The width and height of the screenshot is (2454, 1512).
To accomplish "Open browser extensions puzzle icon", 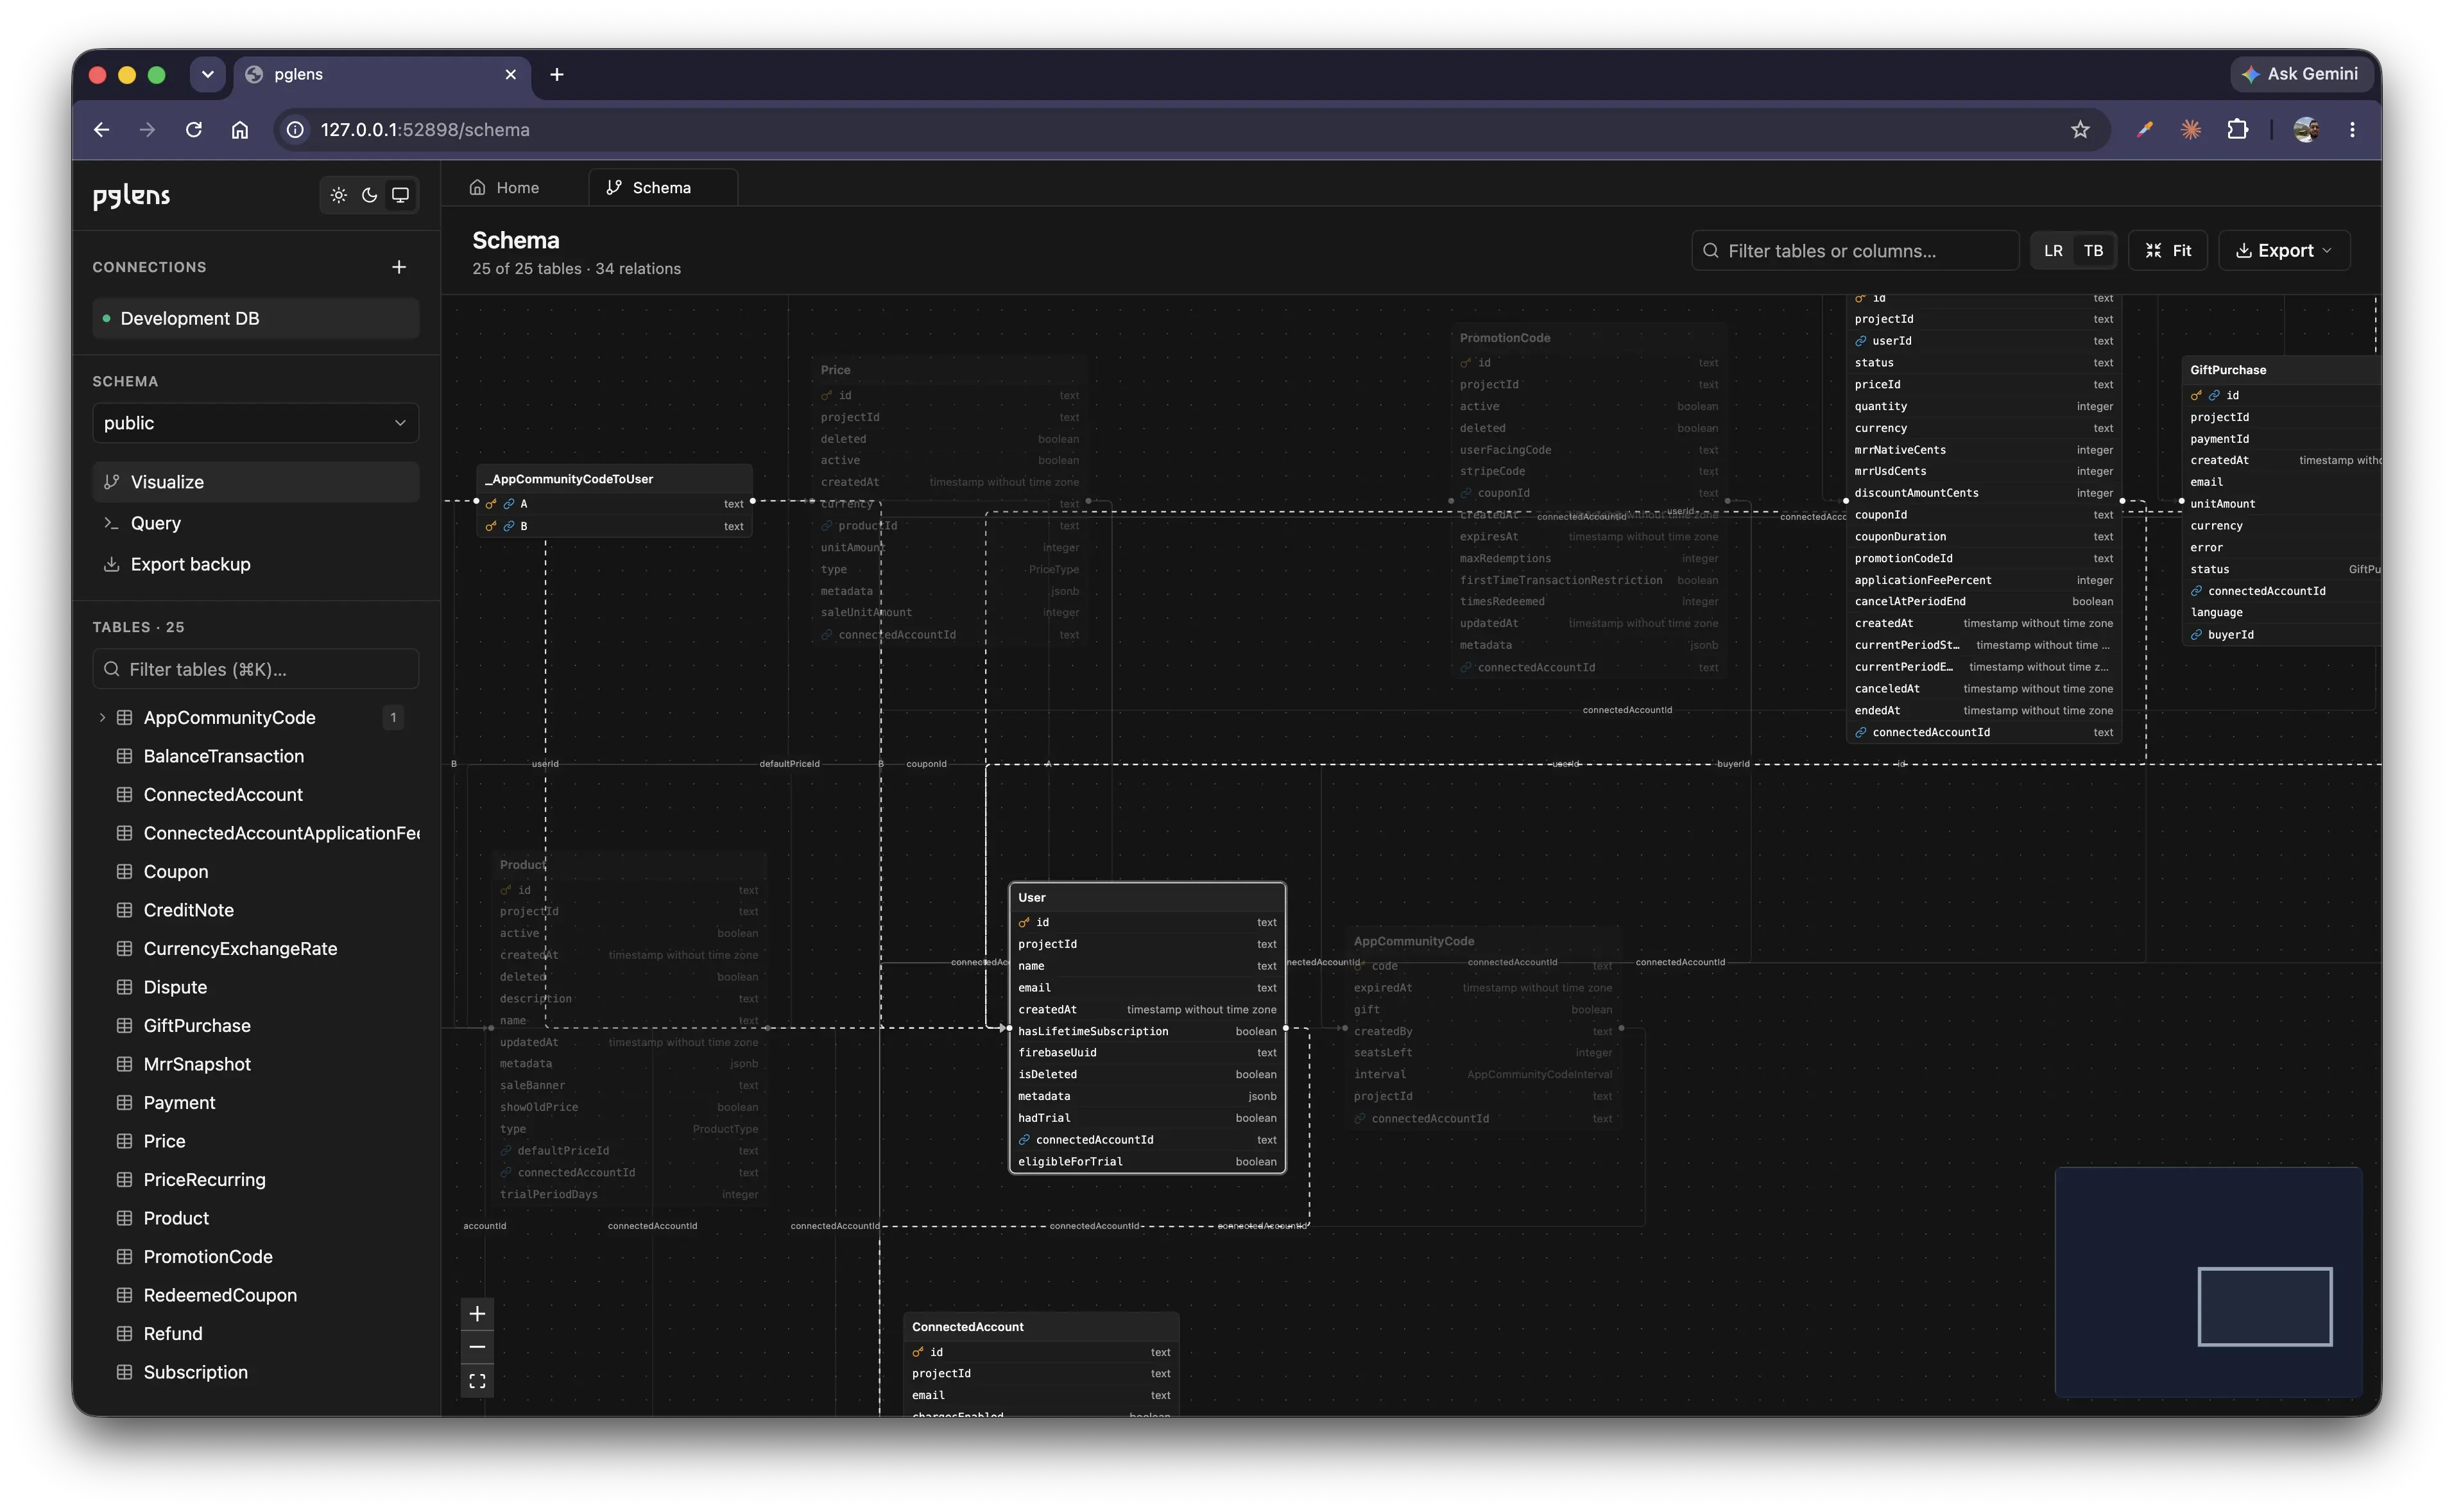I will (2238, 130).
